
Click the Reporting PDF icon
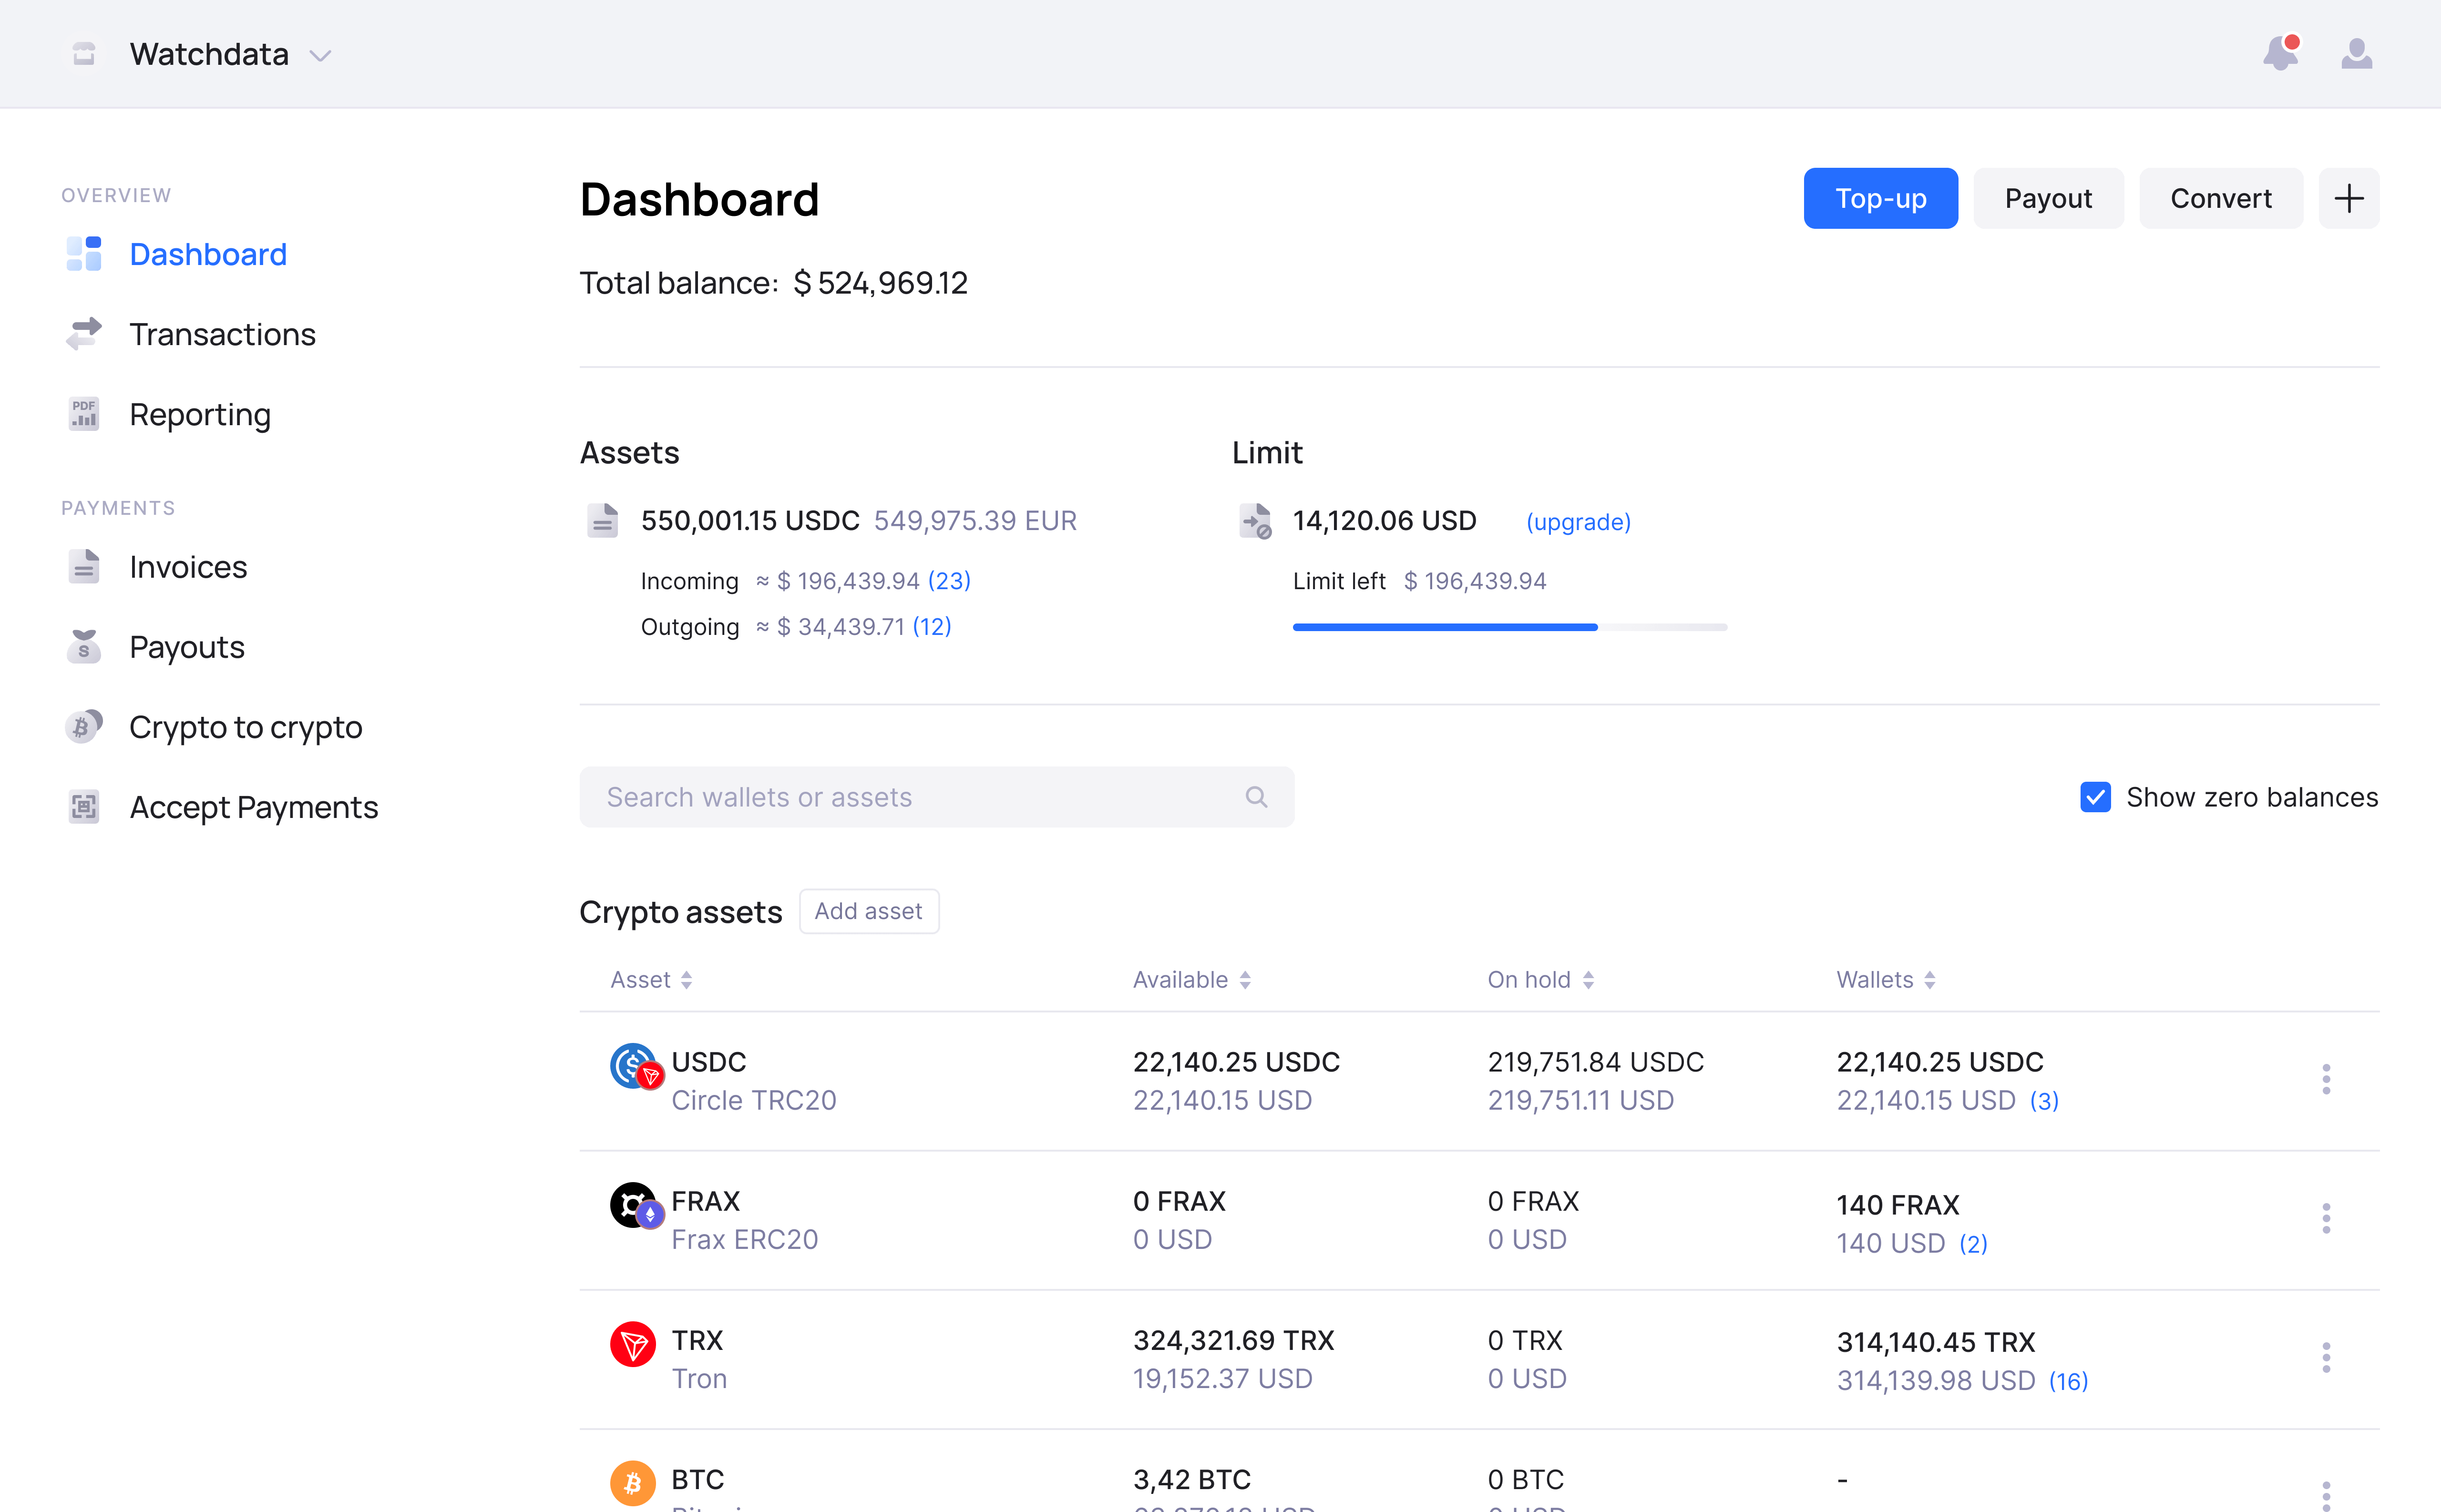84,414
